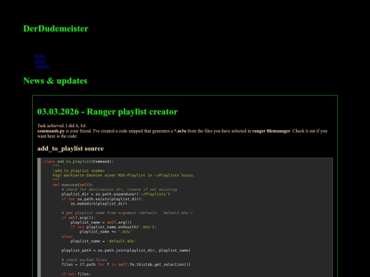
Task: Click the bold "*.m3u" text
Action: point(180,131)
